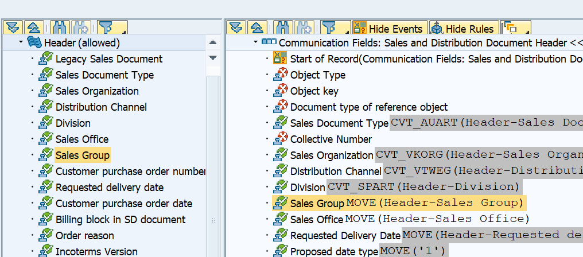
Task: Click Distribution Channel mapped icon right
Action: [x=280, y=171]
